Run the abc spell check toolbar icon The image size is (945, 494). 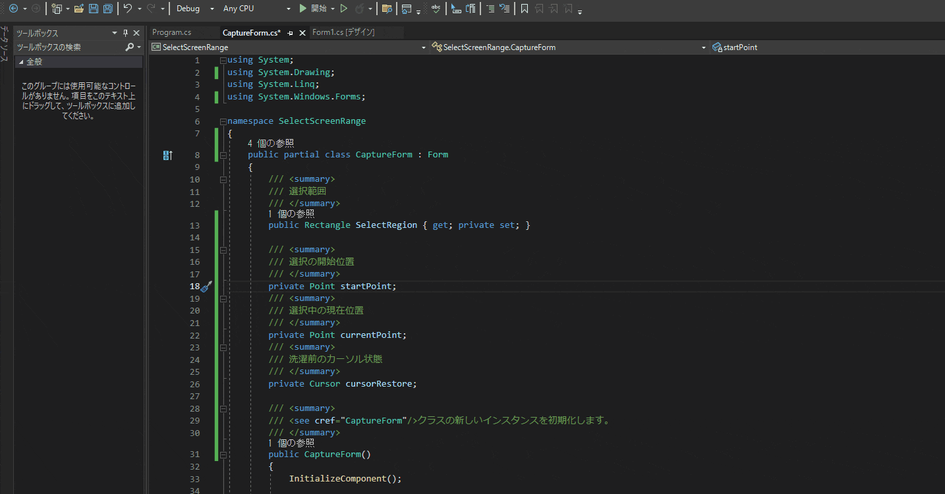click(436, 9)
